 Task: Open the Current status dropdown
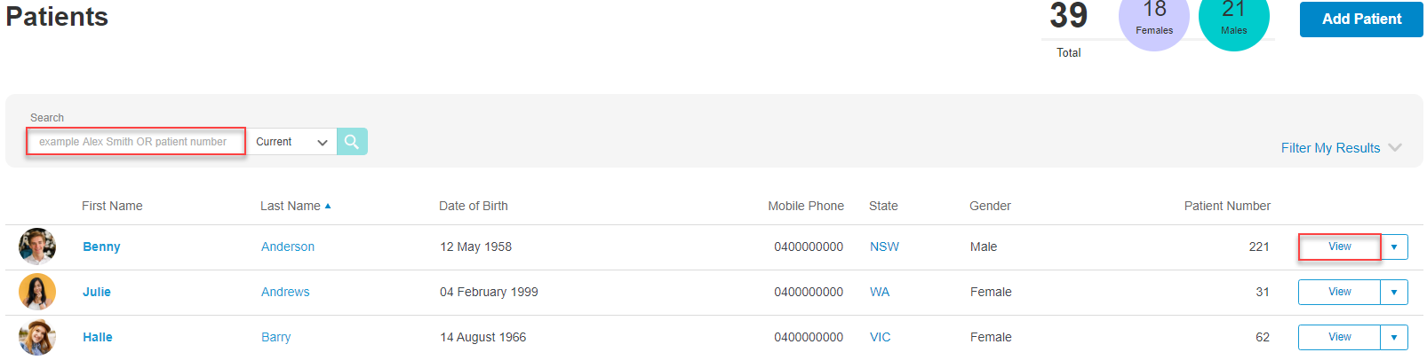pyautogui.click(x=291, y=142)
